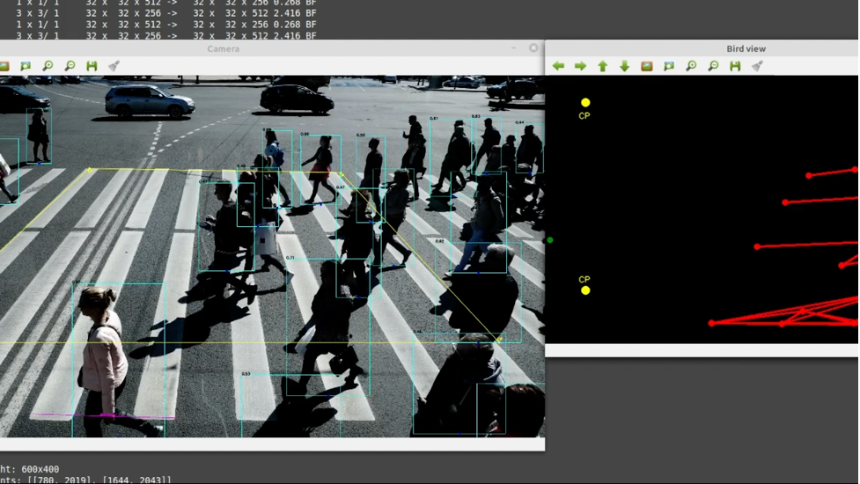Minimize the Camera window
This screenshot has height=484, width=860.
513,48
